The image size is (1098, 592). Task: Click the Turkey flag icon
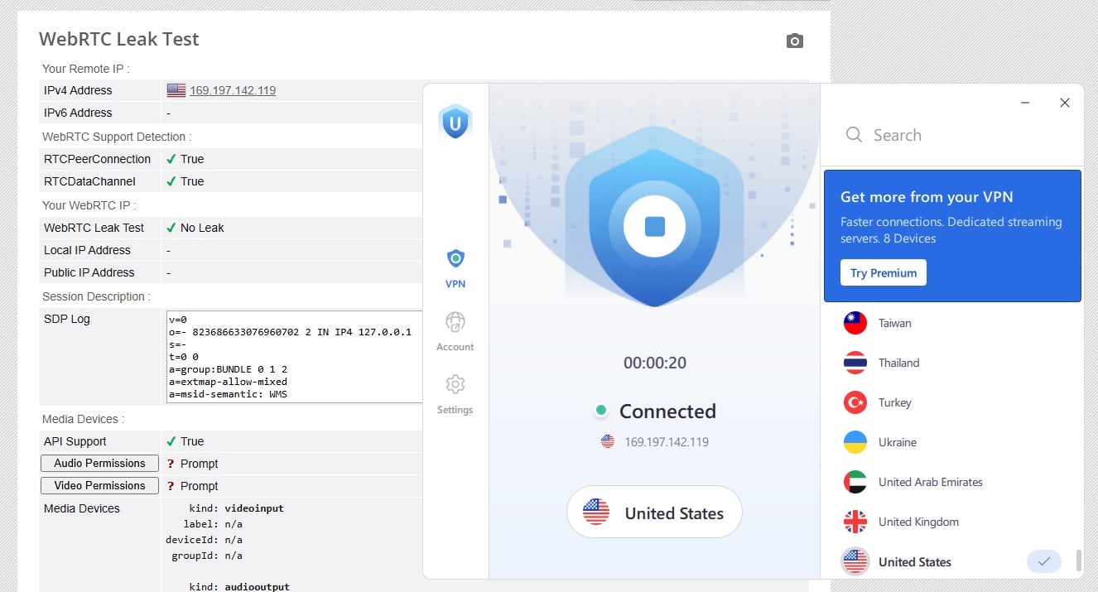pyautogui.click(x=855, y=402)
